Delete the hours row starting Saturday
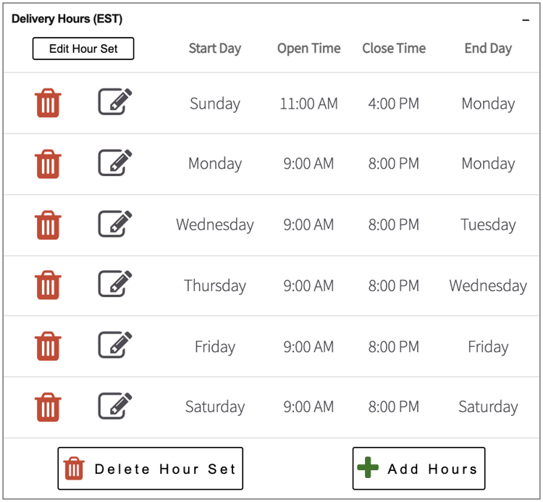The height and width of the screenshot is (502, 543). [48, 406]
